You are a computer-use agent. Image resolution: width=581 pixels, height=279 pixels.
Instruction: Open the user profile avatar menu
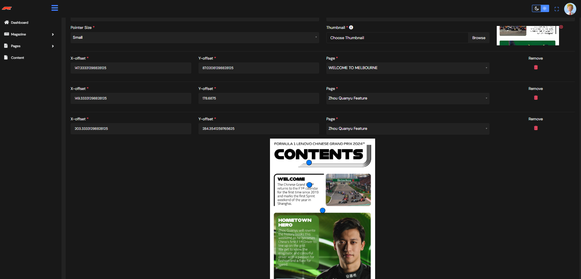(x=570, y=9)
